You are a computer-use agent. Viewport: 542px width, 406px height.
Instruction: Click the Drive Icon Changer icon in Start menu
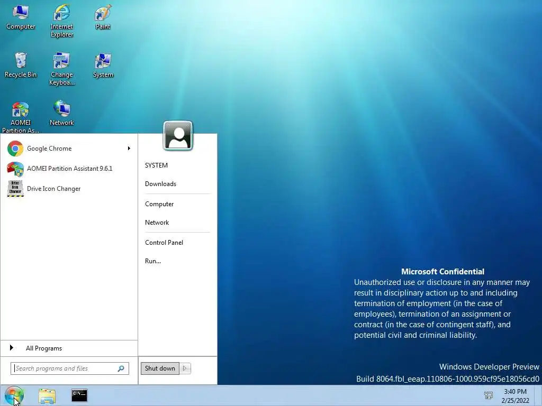15,189
